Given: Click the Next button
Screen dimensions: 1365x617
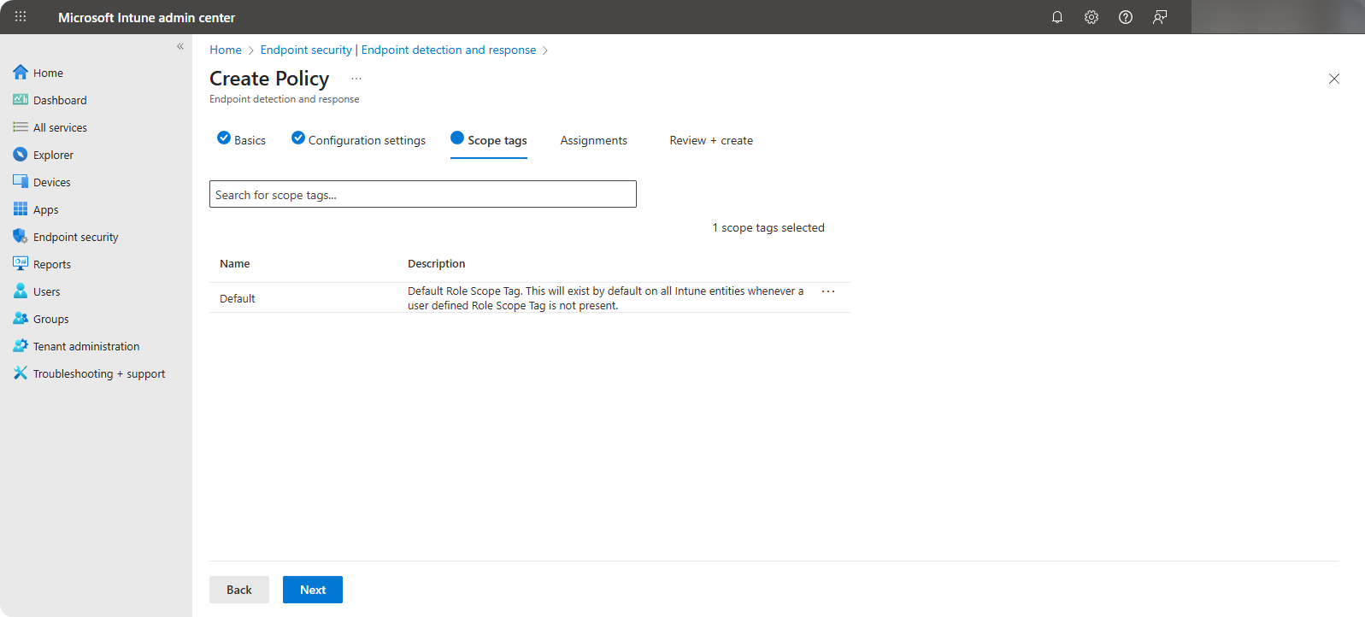Looking at the screenshot, I should [313, 590].
